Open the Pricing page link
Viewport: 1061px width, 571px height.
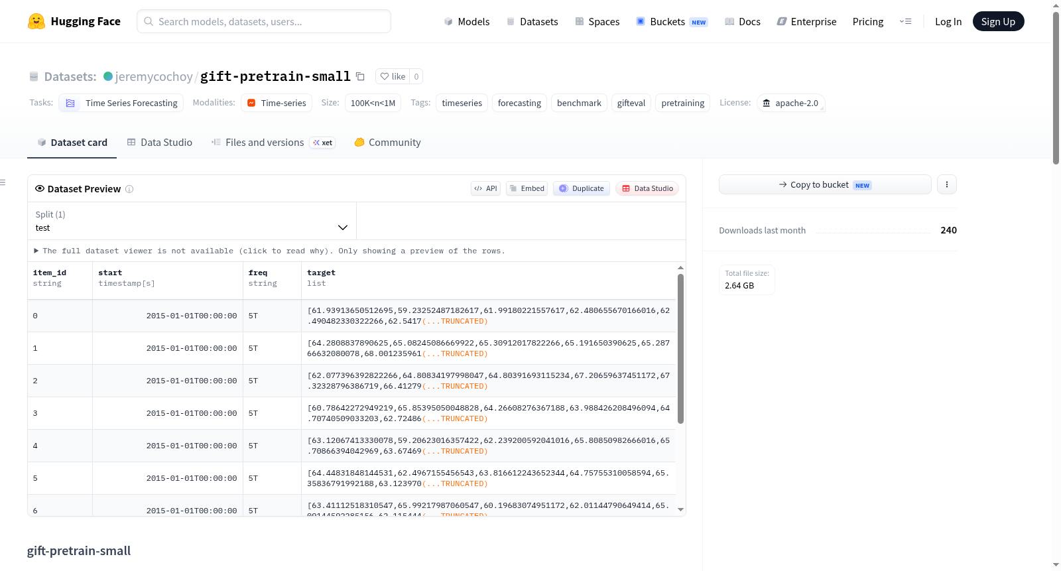point(868,21)
